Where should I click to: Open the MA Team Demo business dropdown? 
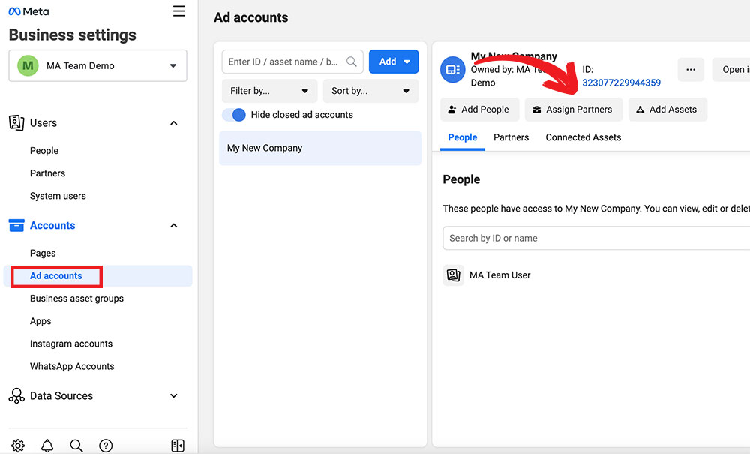coord(97,65)
